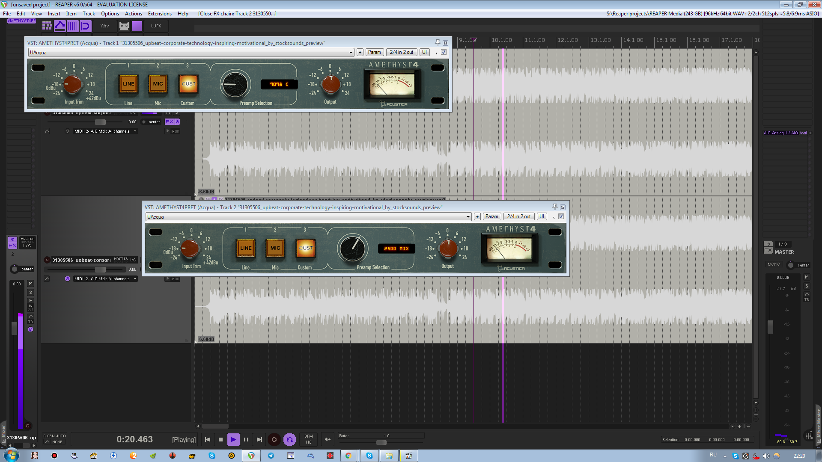Select MIC preamp in Track 2 Amethyst plugin
Image resolution: width=822 pixels, height=462 pixels.
(x=275, y=248)
